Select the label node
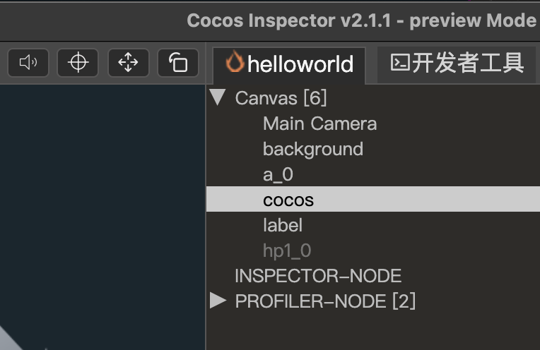This screenshot has height=350, width=540. pos(282,225)
